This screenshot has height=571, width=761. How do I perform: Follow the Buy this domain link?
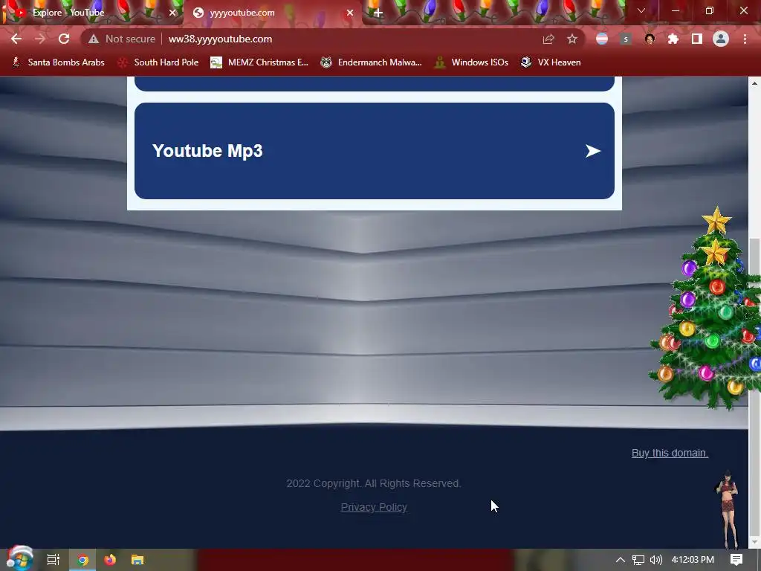[670, 453]
